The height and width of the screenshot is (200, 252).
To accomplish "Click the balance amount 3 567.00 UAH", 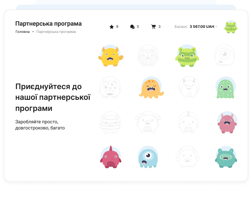I will (202, 27).
